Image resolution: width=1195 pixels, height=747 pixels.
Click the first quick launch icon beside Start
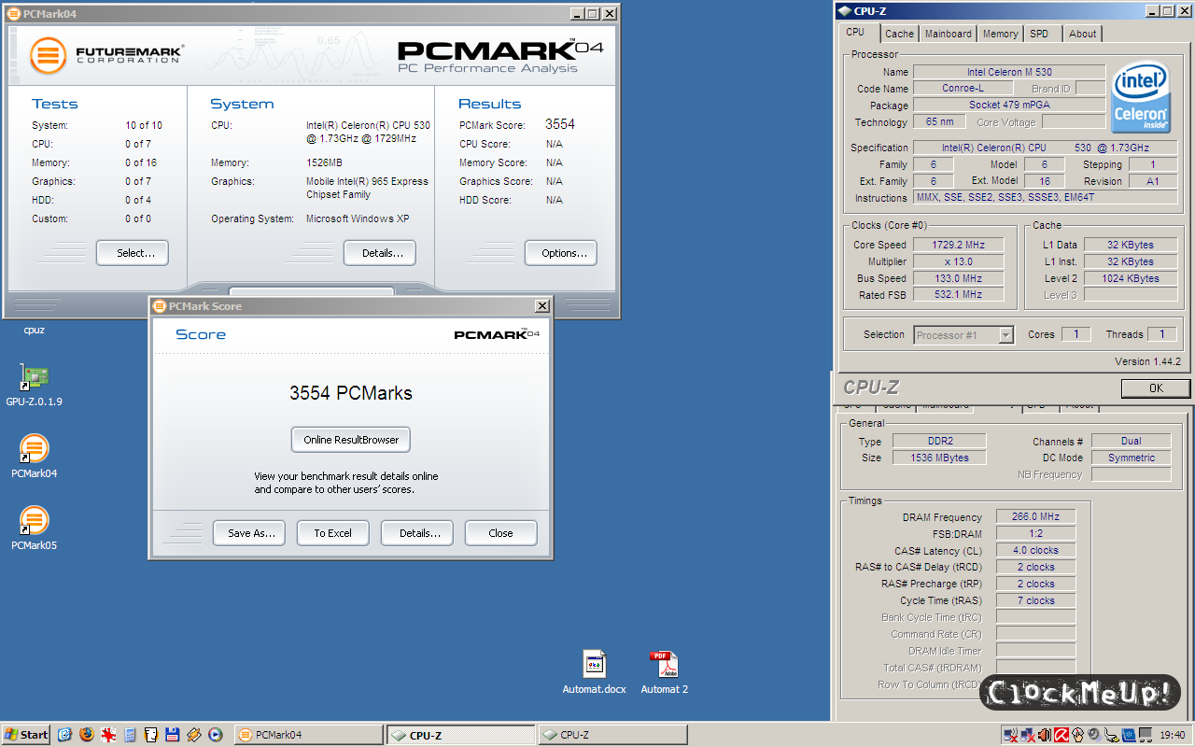[65, 735]
